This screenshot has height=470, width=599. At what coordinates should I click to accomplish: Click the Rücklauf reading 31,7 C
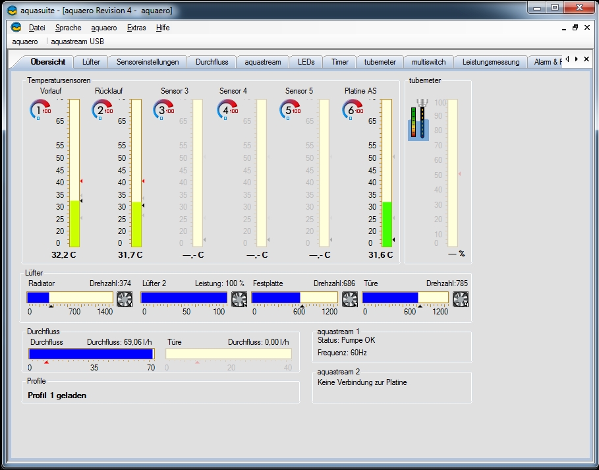click(x=130, y=255)
